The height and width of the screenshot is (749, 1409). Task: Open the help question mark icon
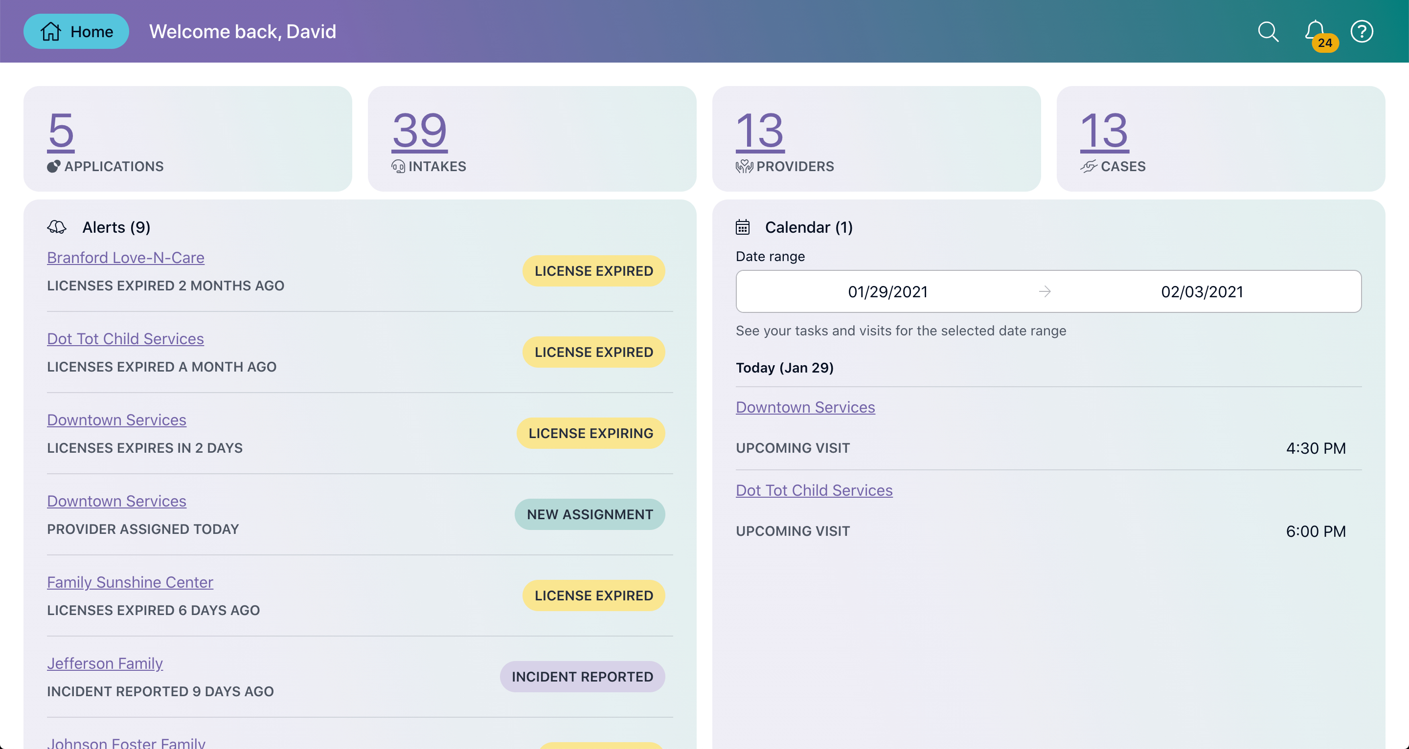pyautogui.click(x=1362, y=32)
